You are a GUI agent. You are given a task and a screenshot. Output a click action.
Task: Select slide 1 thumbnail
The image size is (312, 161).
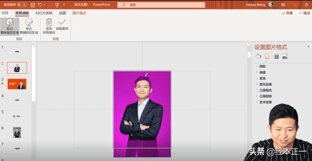pyautogui.click(x=17, y=52)
